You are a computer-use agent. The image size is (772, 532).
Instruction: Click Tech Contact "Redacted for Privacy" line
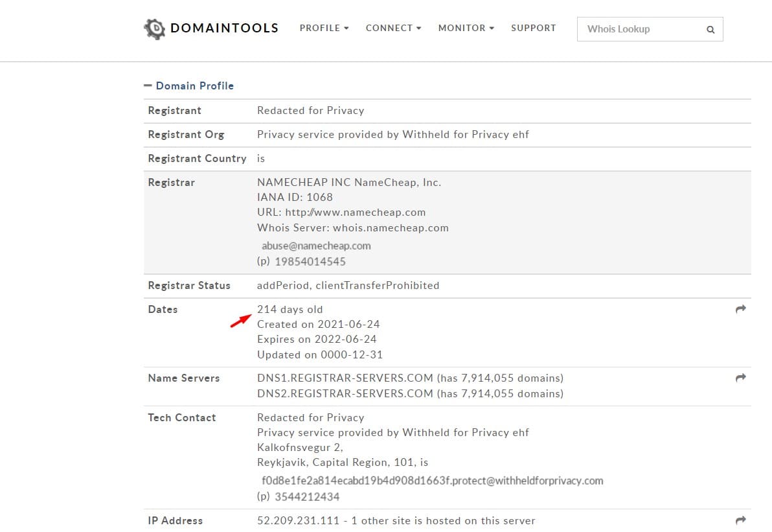pyautogui.click(x=311, y=418)
